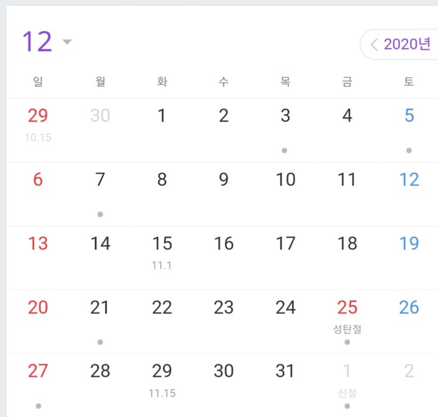
Task: Choose greyed November 30 date
Action: click(x=100, y=116)
